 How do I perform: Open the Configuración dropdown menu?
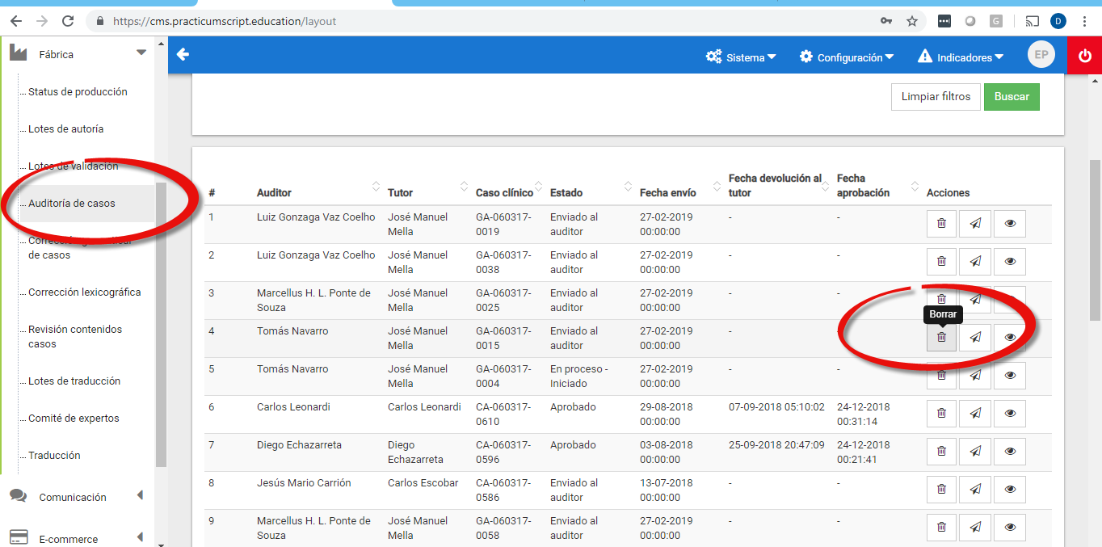point(847,57)
